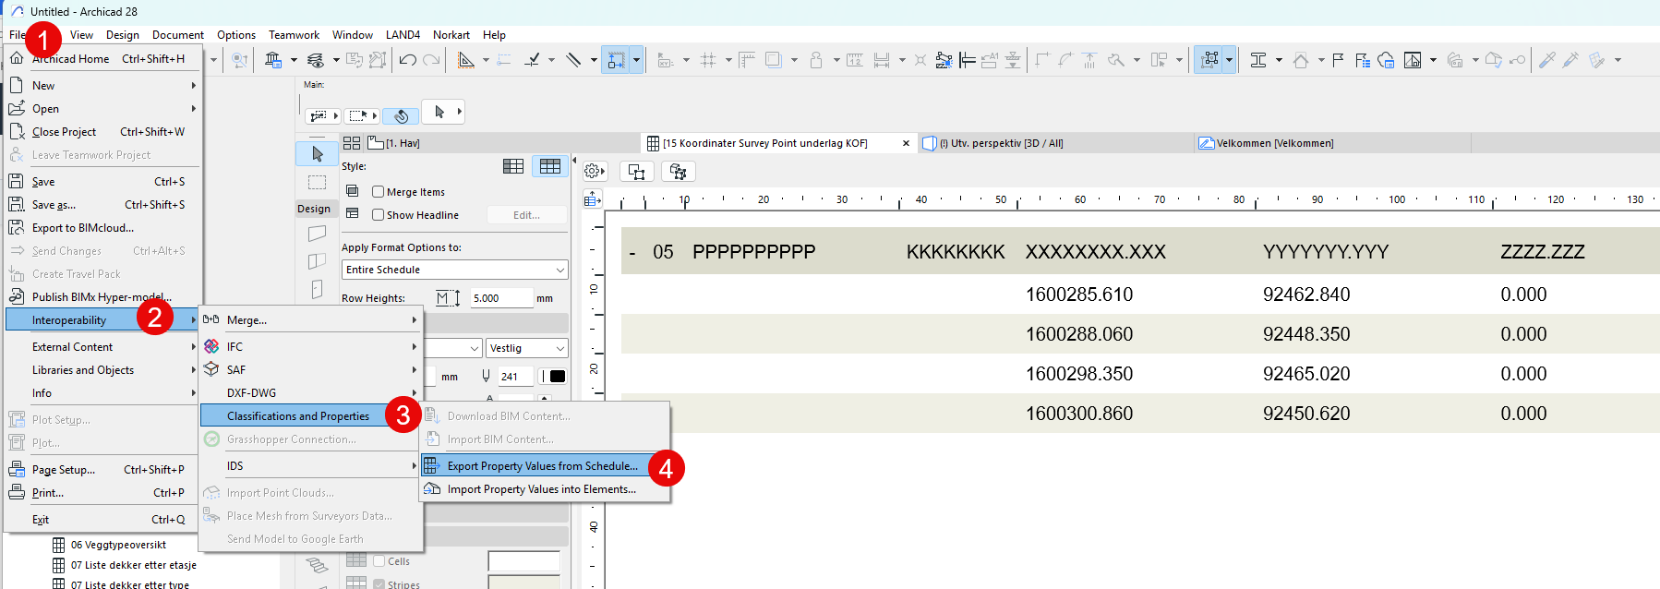The width and height of the screenshot is (1660, 589).
Task: Click the pen number 241 field
Action: (x=515, y=377)
